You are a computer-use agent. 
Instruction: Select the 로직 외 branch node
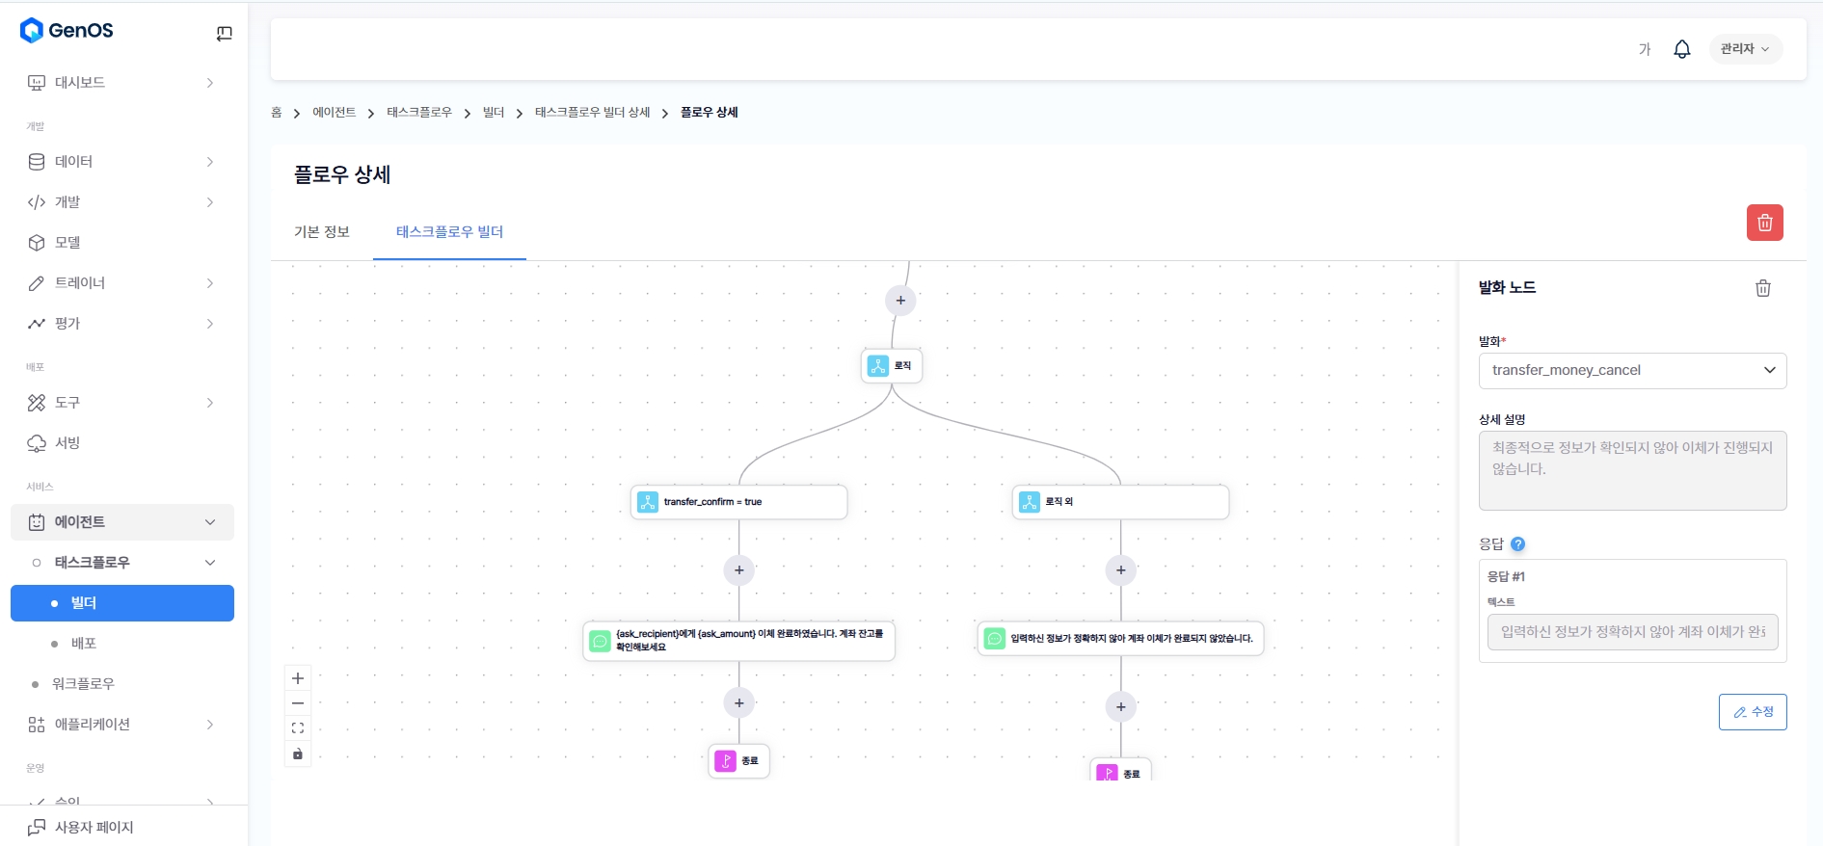tap(1119, 502)
